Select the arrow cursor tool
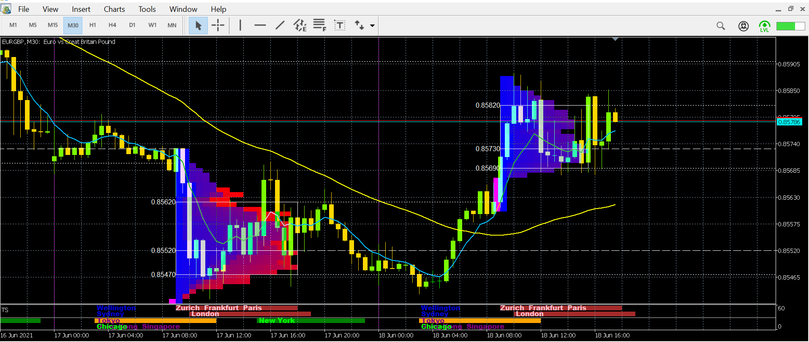 pos(198,25)
